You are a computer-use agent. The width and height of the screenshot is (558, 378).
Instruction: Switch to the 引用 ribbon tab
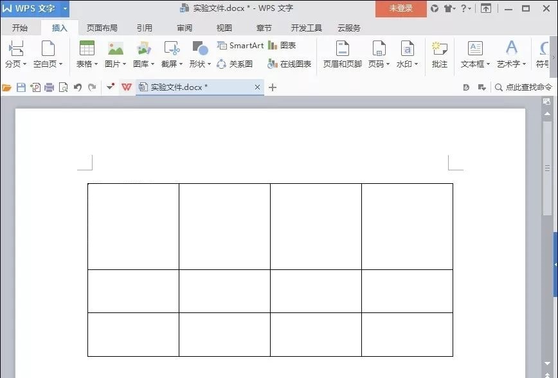[145, 28]
